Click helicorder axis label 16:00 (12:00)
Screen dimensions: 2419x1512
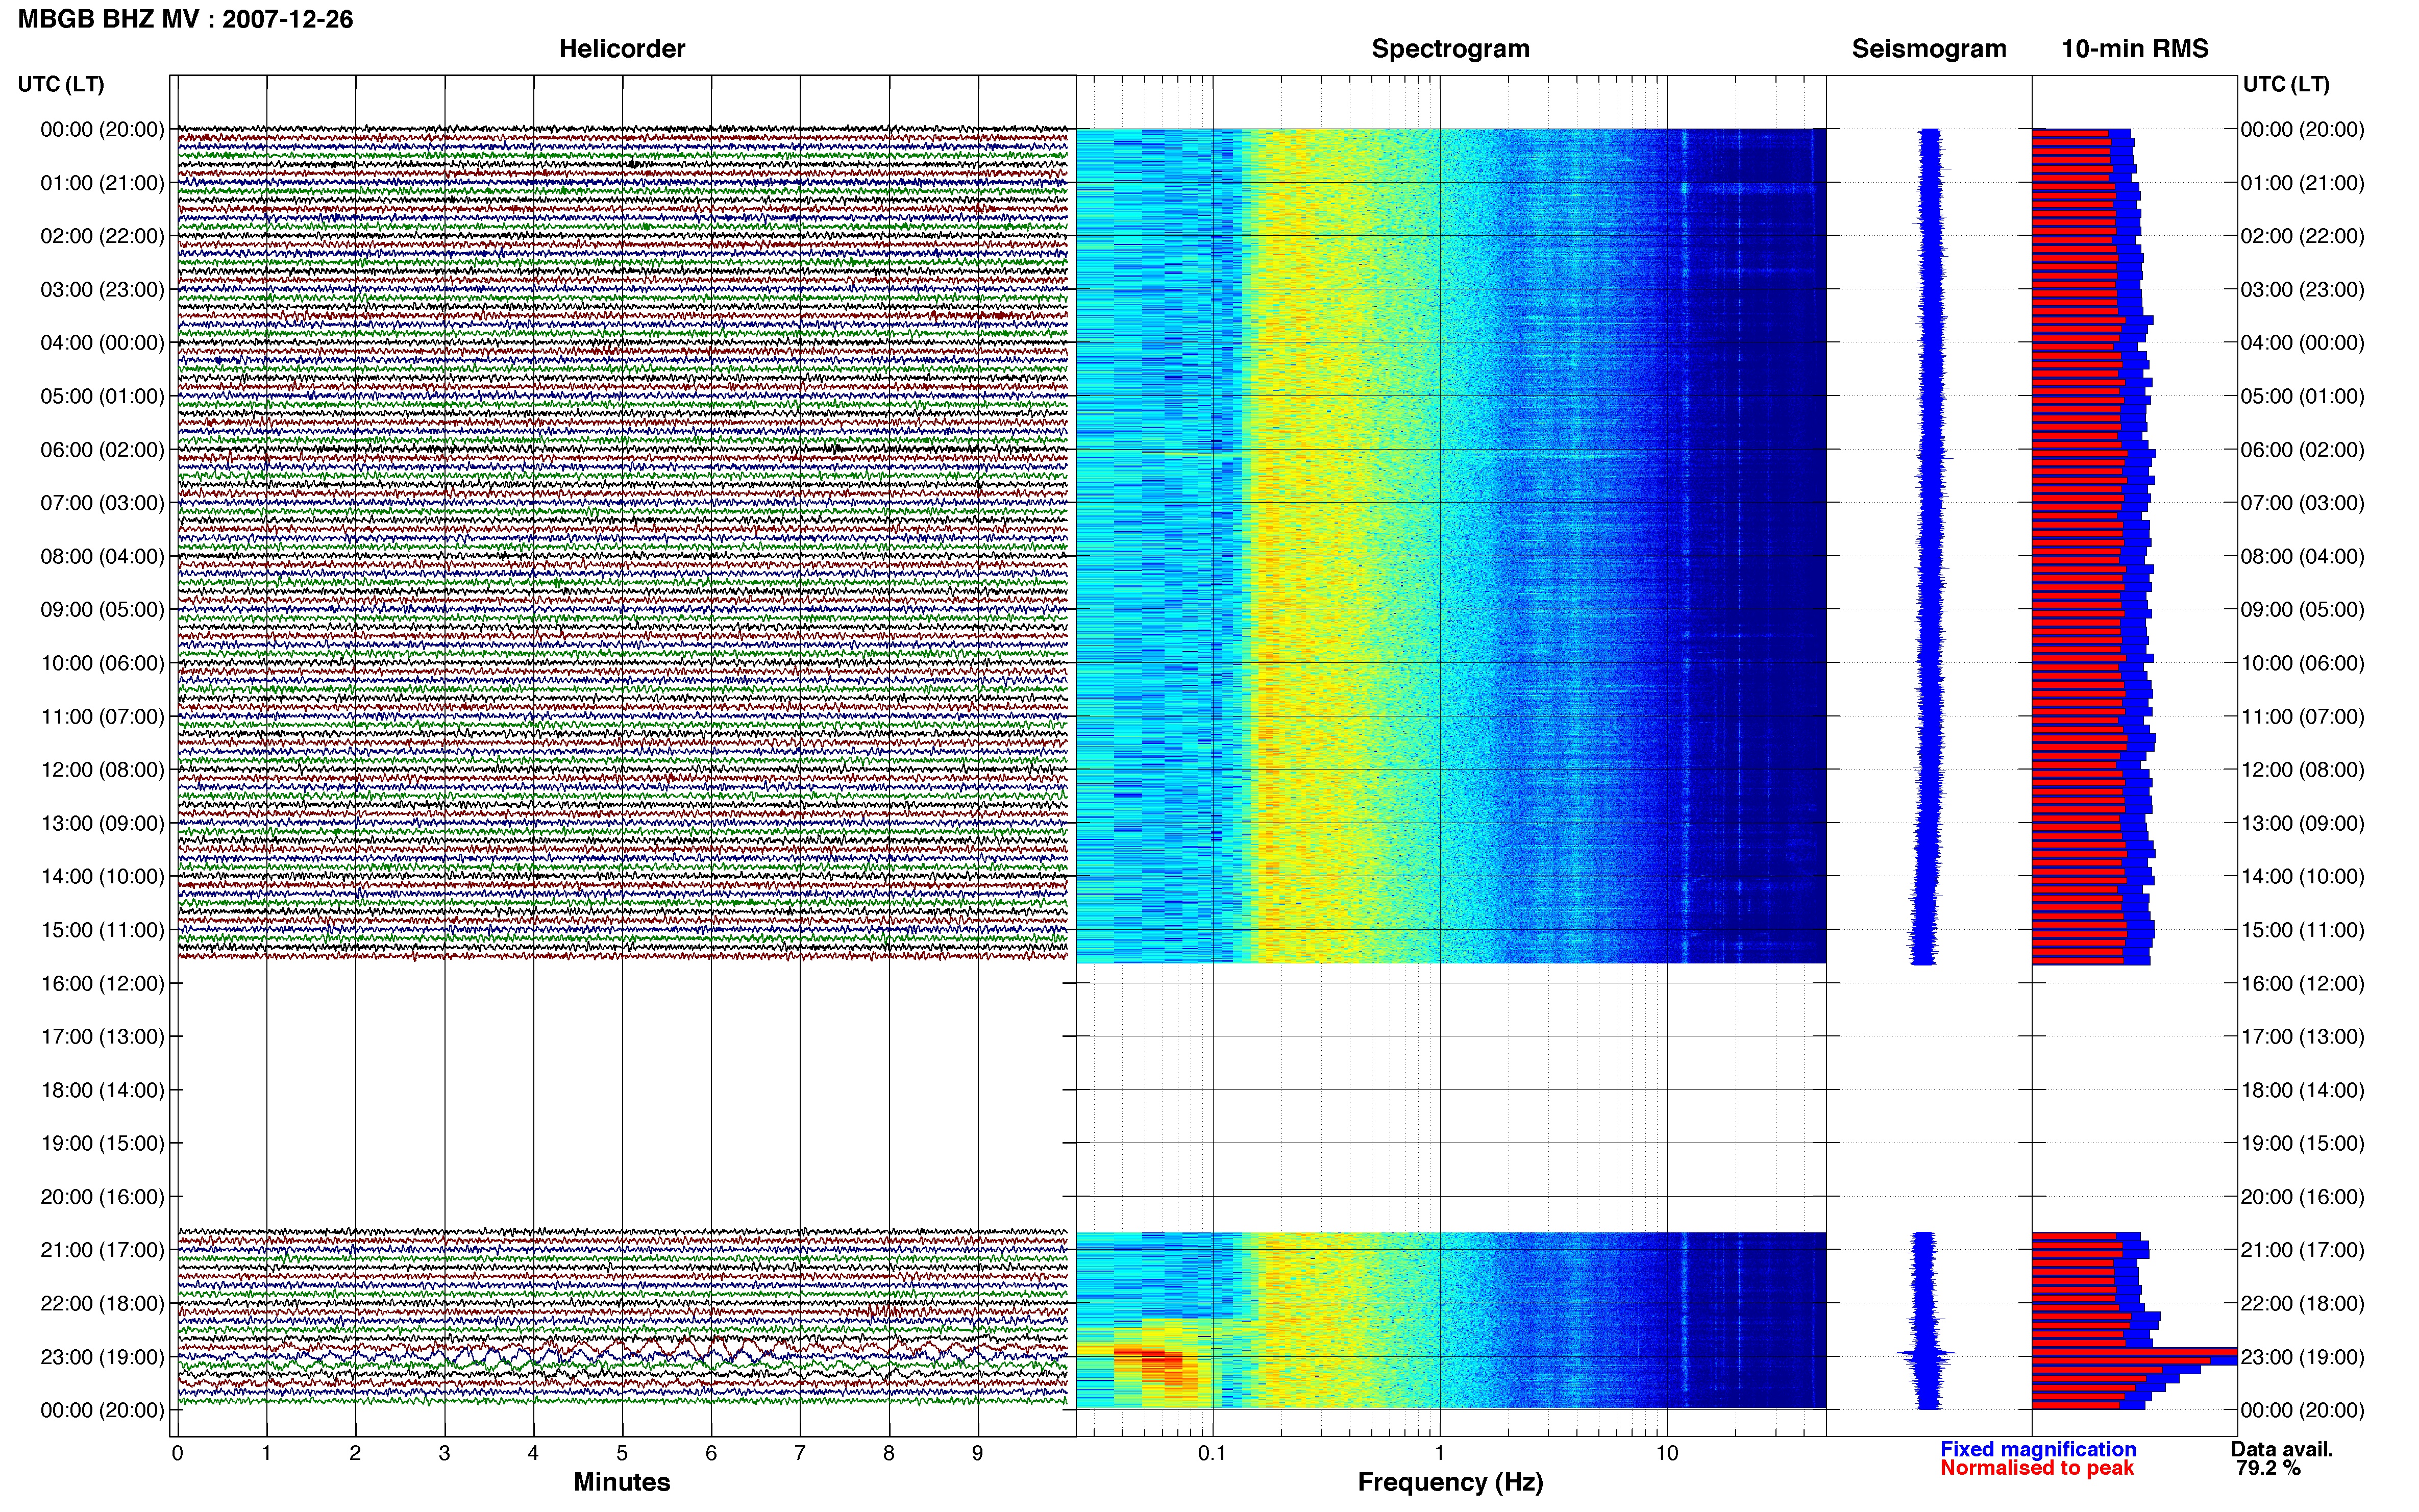point(102,983)
